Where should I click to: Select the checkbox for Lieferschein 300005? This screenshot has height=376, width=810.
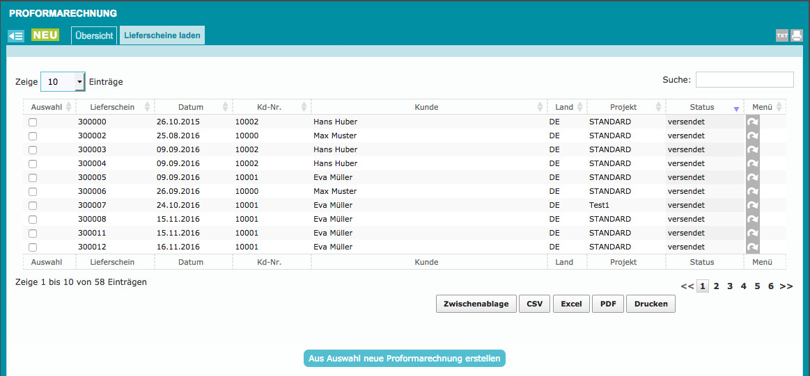point(33,178)
